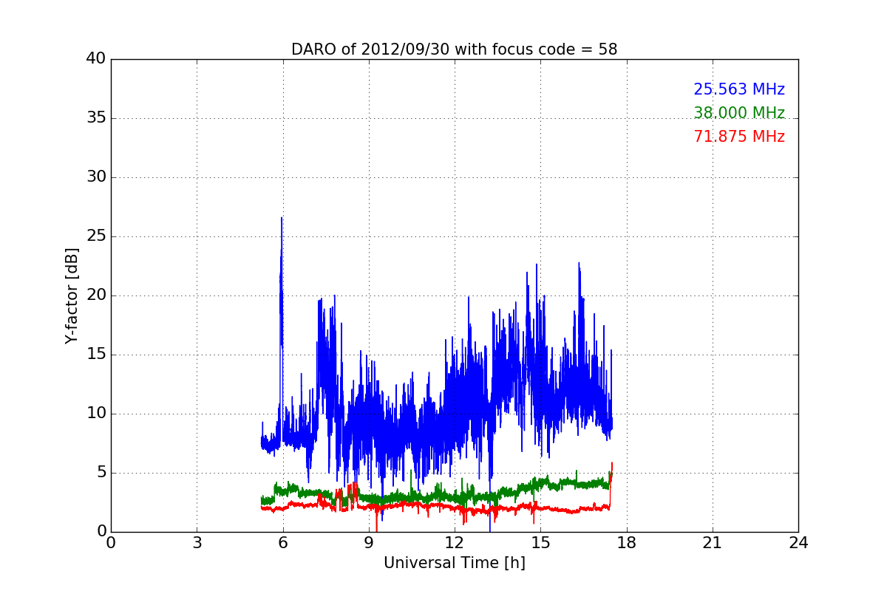Click the 'Universal Time [h]' axis label
The image size is (887, 591).
click(x=455, y=563)
